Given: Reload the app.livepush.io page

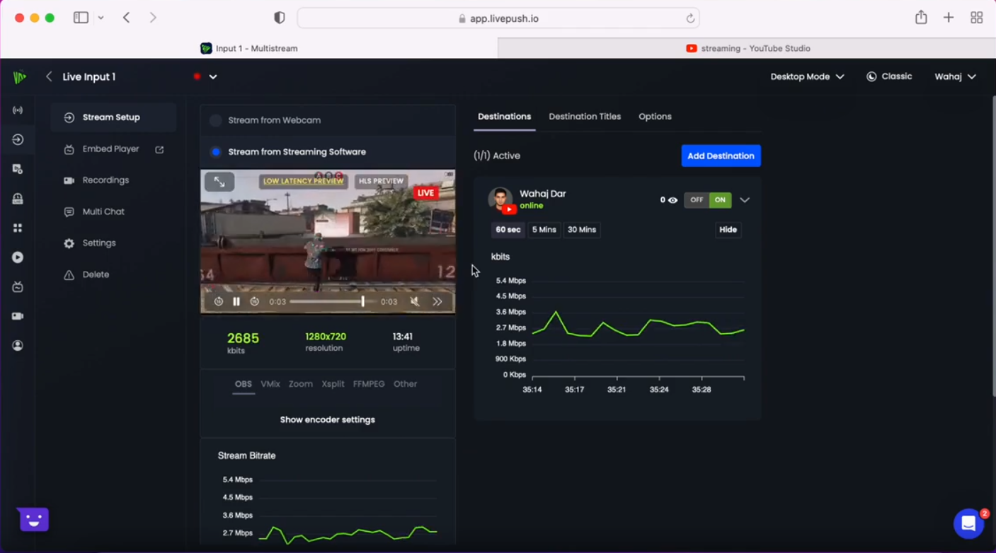Looking at the screenshot, I should [x=690, y=18].
